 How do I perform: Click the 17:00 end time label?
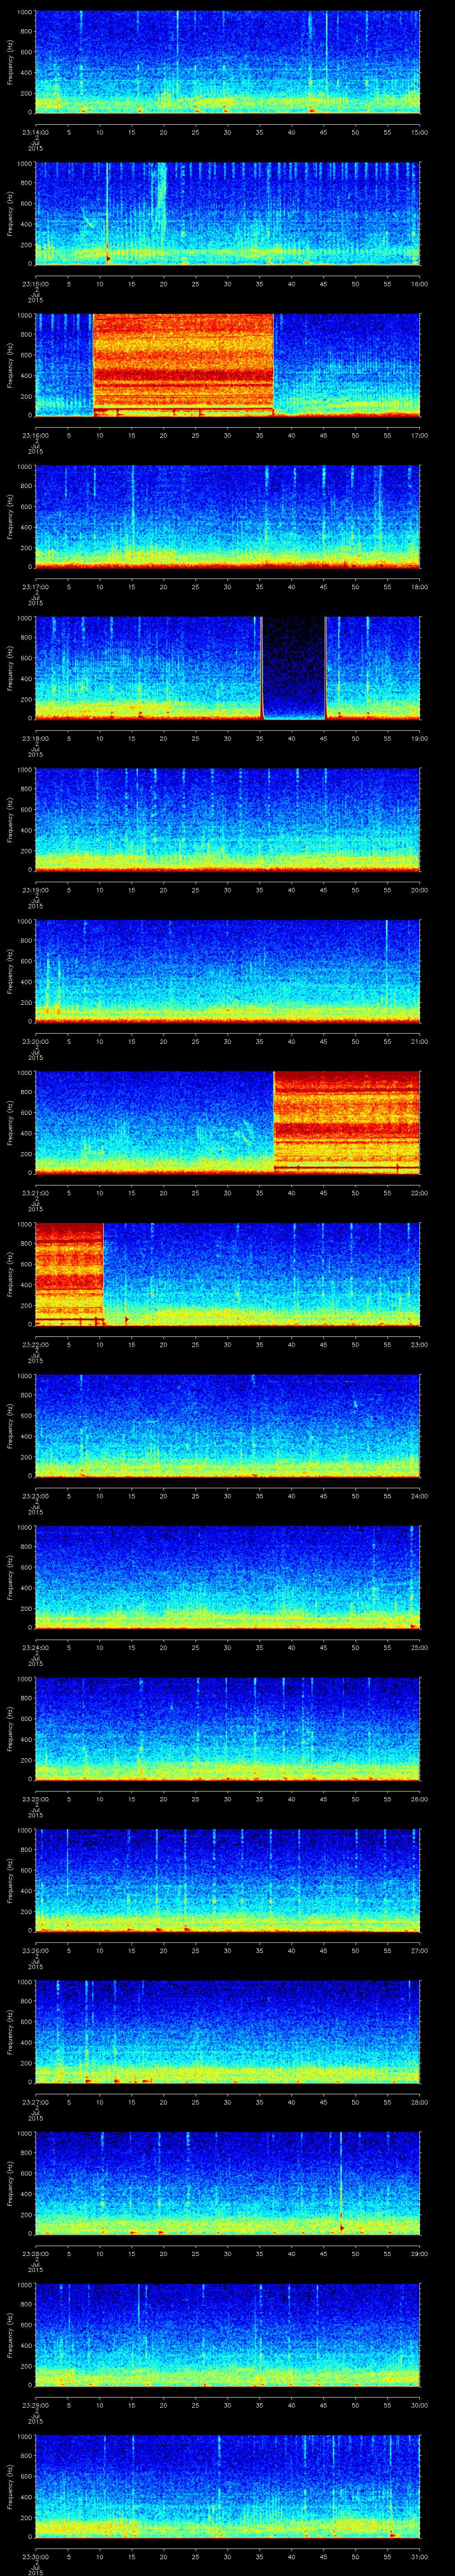point(420,434)
